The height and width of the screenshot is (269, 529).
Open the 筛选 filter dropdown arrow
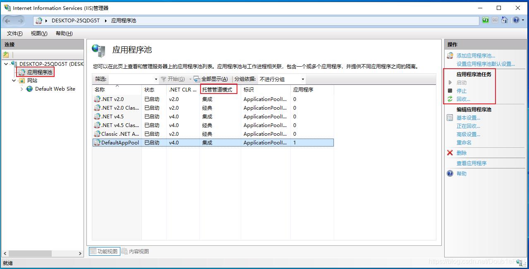tap(156, 79)
